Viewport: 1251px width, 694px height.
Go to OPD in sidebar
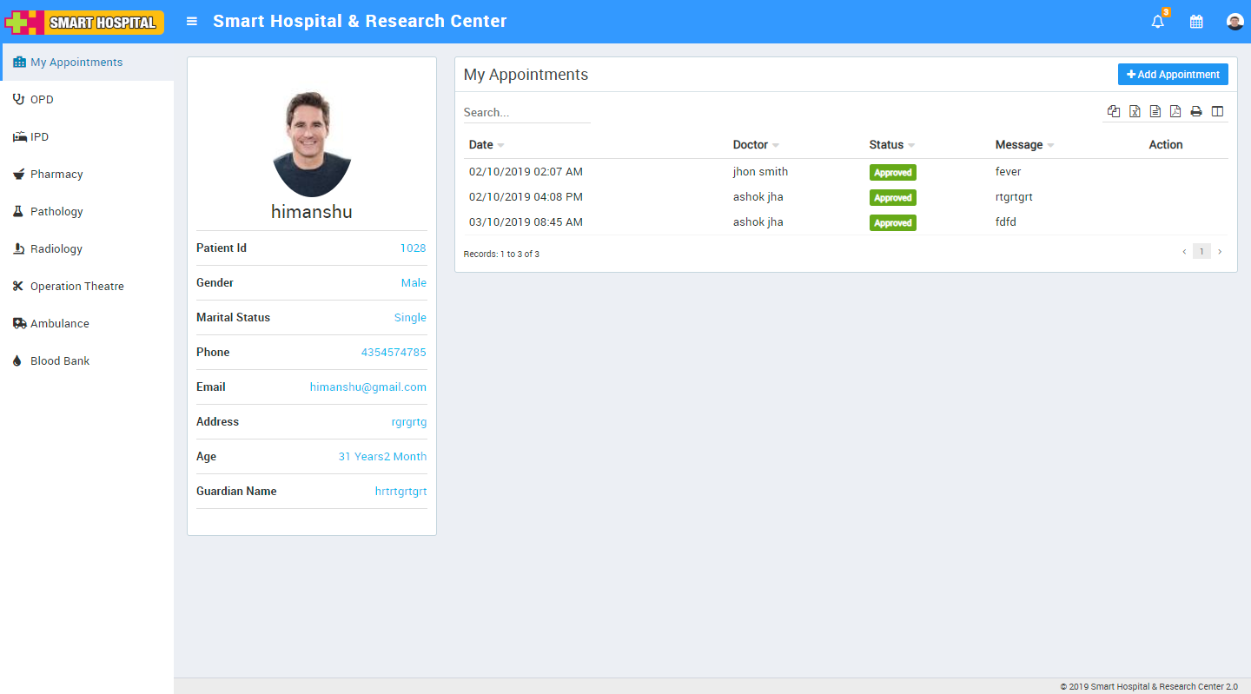click(x=42, y=100)
